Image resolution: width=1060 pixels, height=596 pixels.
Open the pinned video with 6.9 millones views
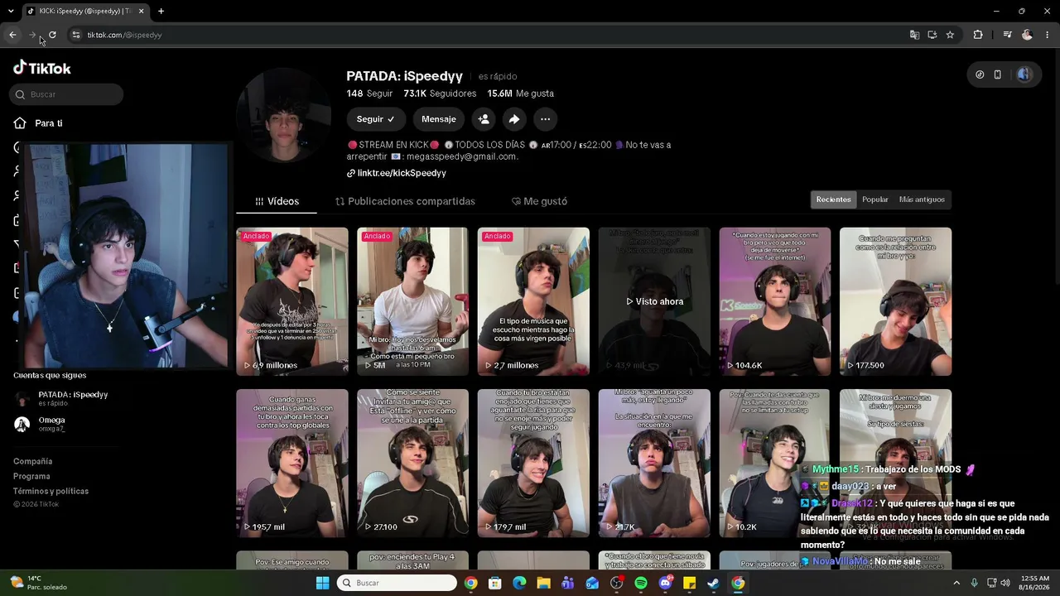click(292, 301)
